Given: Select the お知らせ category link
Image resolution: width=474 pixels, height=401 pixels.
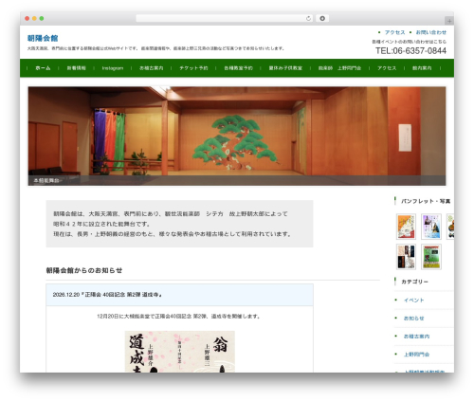Looking at the screenshot, I should click(413, 319).
